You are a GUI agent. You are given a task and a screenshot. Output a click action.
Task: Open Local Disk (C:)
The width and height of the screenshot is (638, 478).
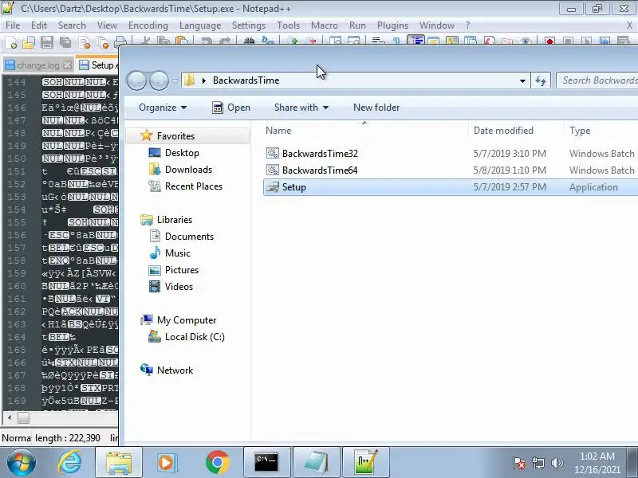[x=195, y=336]
